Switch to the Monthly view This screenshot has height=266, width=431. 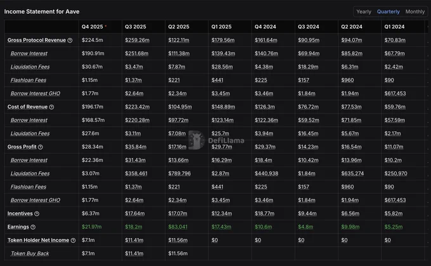point(415,11)
